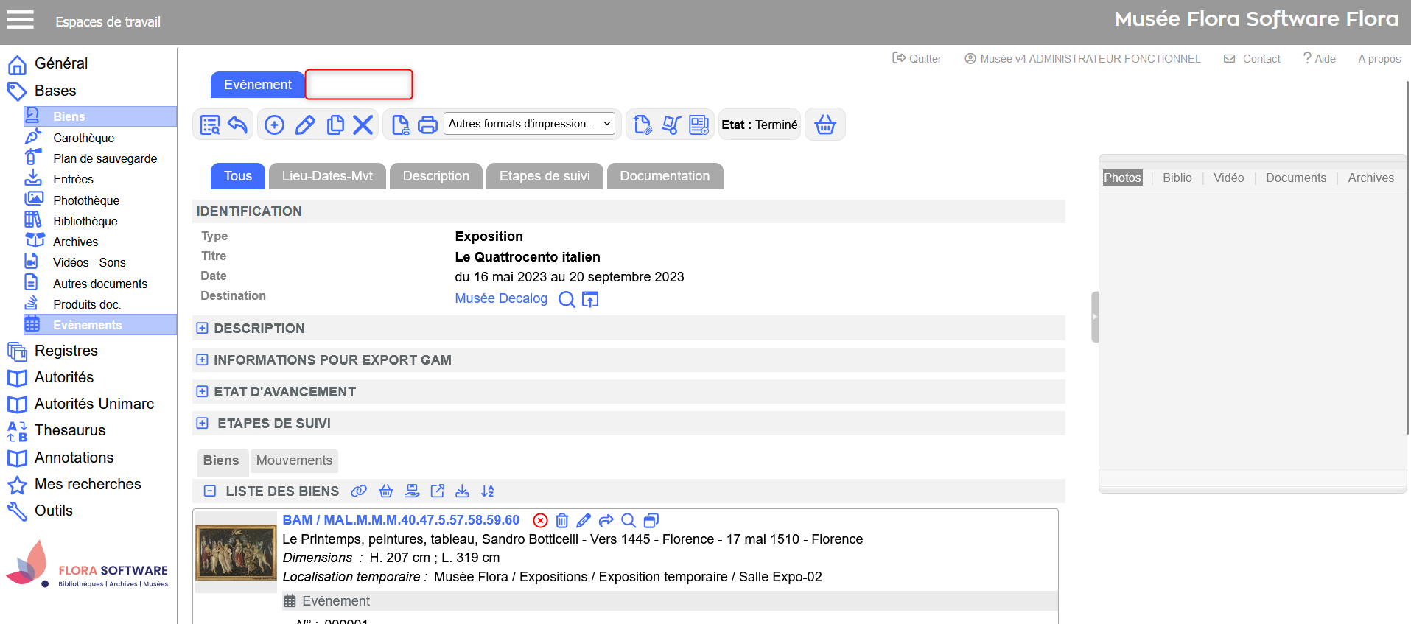The width and height of the screenshot is (1411, 624).
Task: Click the blue X delete icon in toolbar
Action: [x=363, y=125]
